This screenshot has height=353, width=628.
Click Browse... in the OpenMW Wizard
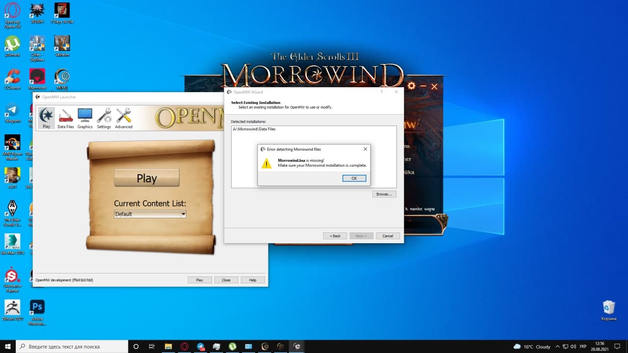pos(384,194)
